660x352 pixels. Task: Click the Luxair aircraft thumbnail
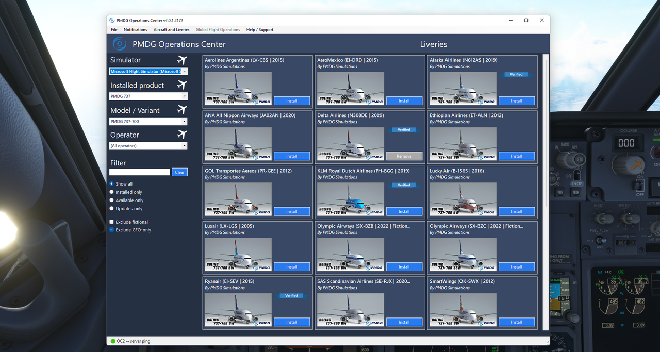(x=238, y=254)
